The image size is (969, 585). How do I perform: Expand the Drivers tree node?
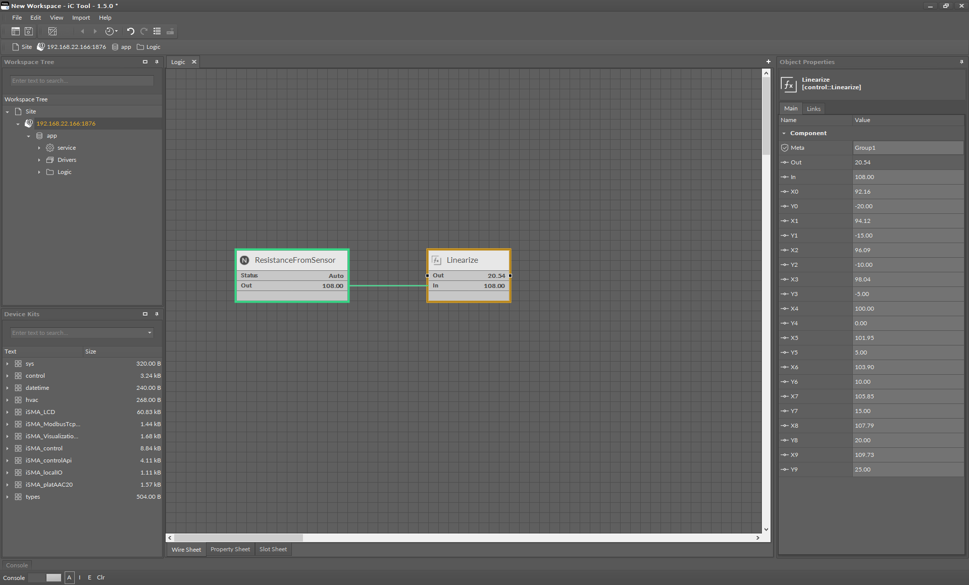39,160
